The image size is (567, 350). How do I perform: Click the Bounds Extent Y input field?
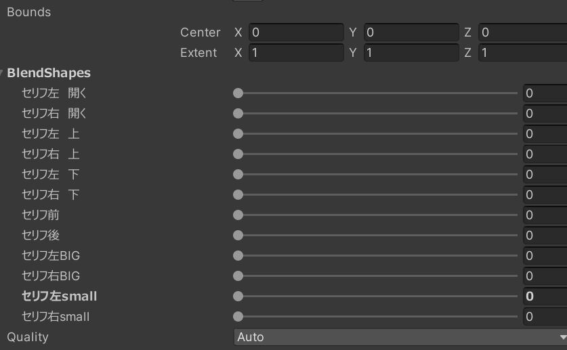[411, 53]
